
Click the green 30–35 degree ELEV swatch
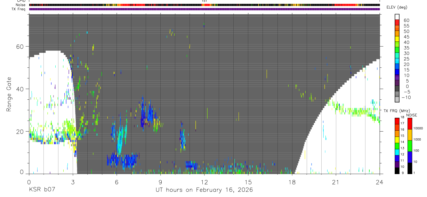(x=397, y=50)
